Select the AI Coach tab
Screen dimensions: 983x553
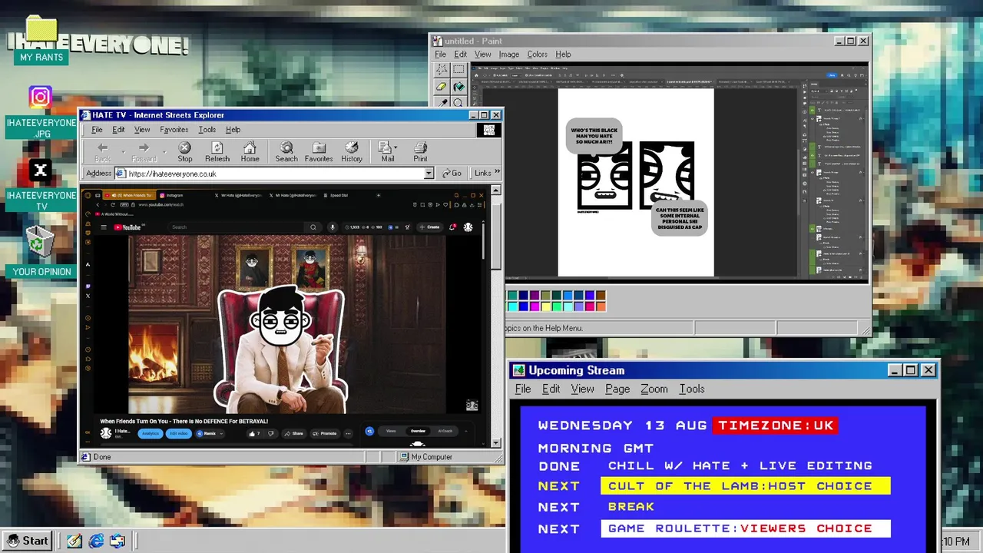coord(445,432)
